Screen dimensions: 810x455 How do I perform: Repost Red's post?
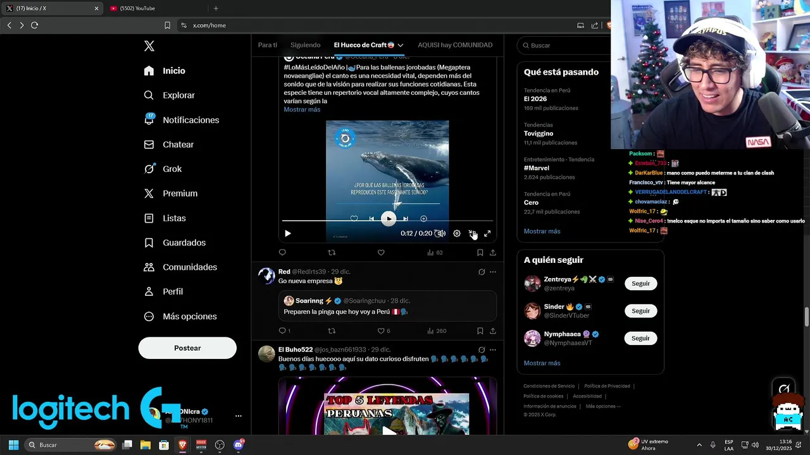332,331
